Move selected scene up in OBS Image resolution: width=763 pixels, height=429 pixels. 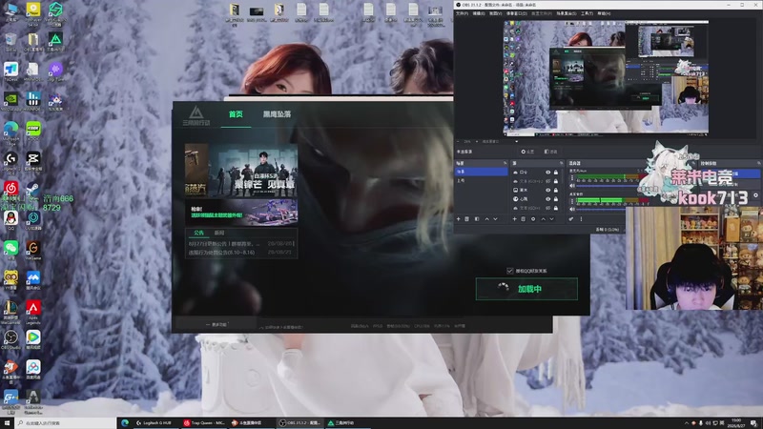tap(487, 219)
